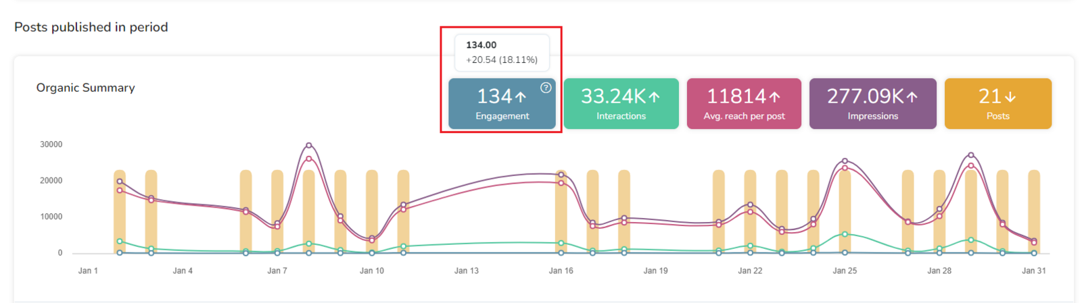Click the up arrow next to 11814

click(774, 97)
